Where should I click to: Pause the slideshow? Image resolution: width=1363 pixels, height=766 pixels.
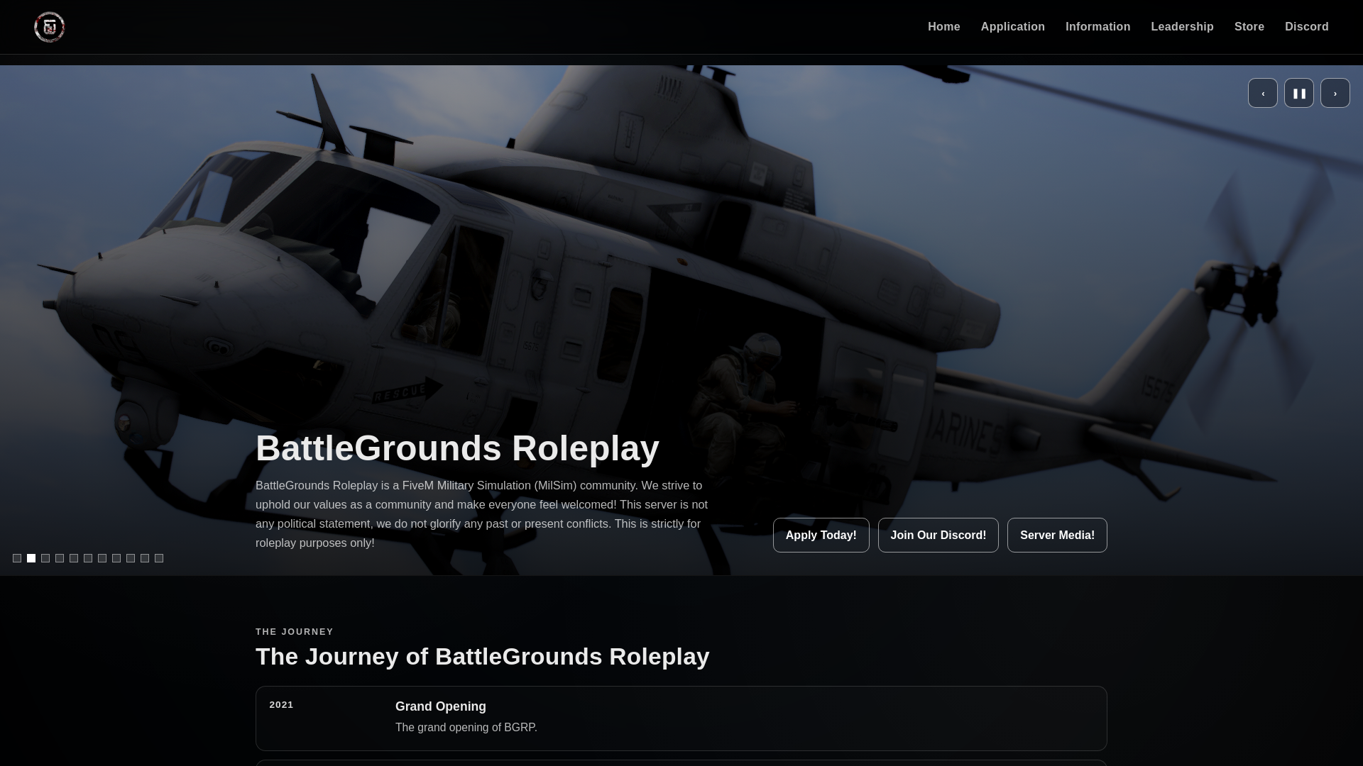pyautogui.click(x=1299, y=93)
